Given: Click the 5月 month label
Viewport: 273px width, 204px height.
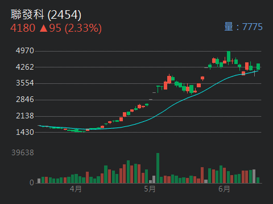Looking at the screenshot, I should 150,189.
